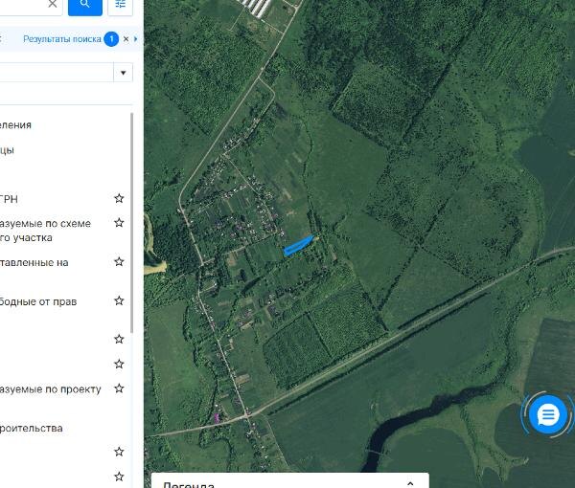Open the combo box dropdown arrow
The image size is (575, 488).
(x=124, y=73)
